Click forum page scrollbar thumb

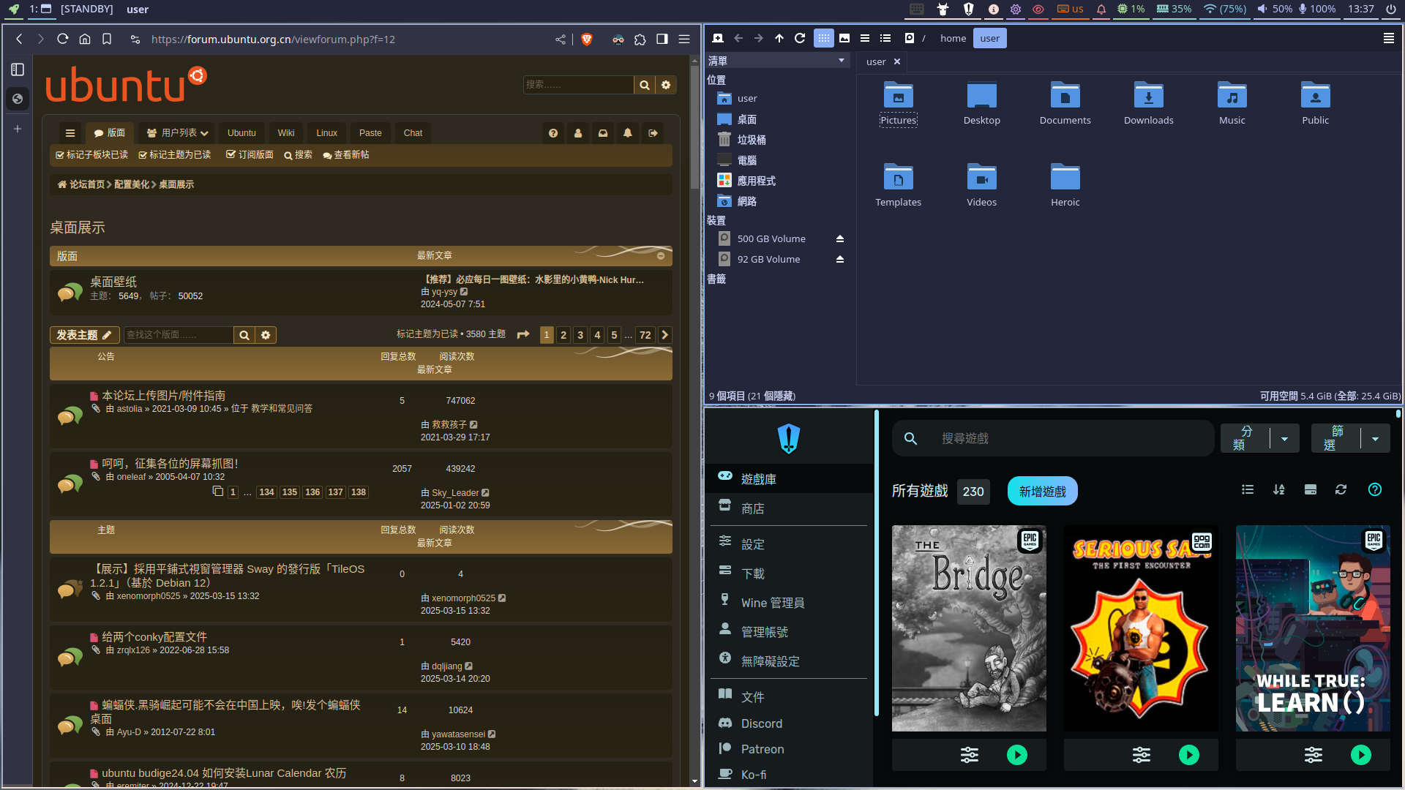(x=694, y=128)
